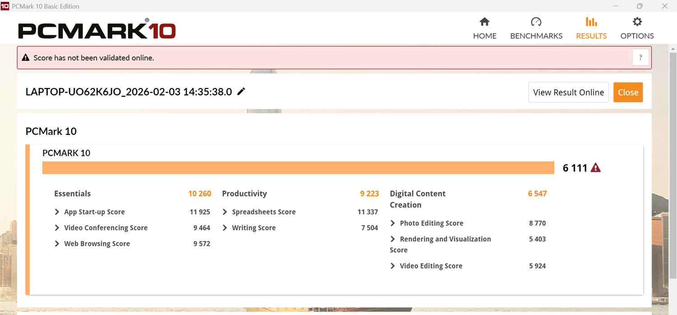Click the pencil icon to rename result
The width and height of the screenshot is (677, 315).
click(241, 92)
